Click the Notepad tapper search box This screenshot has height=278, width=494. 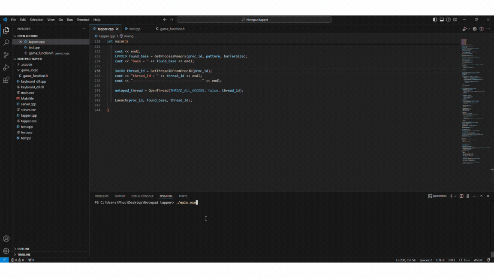pyautogui.click(x=254, y=20)
